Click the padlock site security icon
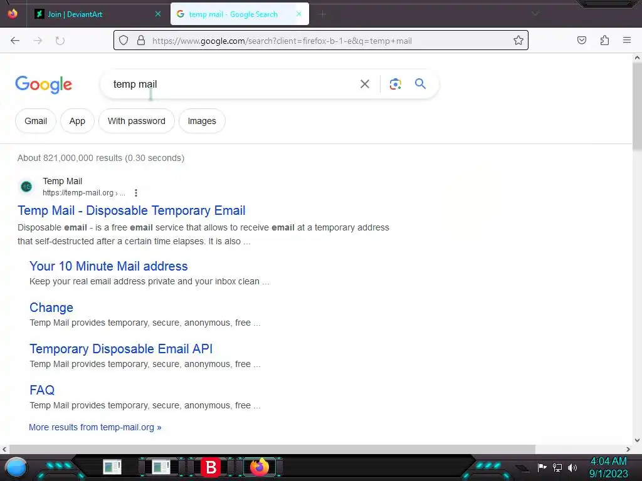 141,41
